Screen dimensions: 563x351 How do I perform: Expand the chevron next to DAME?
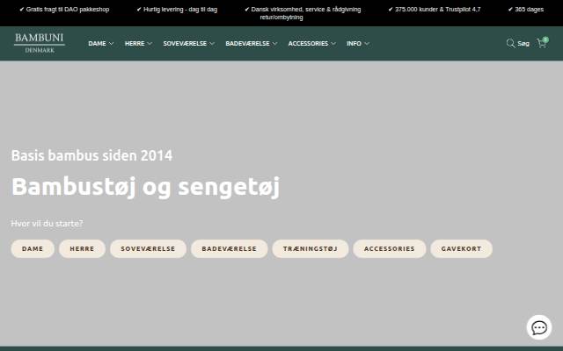(x=112, y=43)
